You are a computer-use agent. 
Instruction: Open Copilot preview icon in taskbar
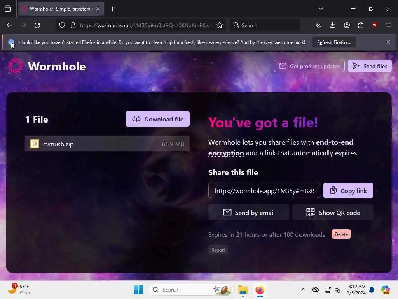pos(385,290)
